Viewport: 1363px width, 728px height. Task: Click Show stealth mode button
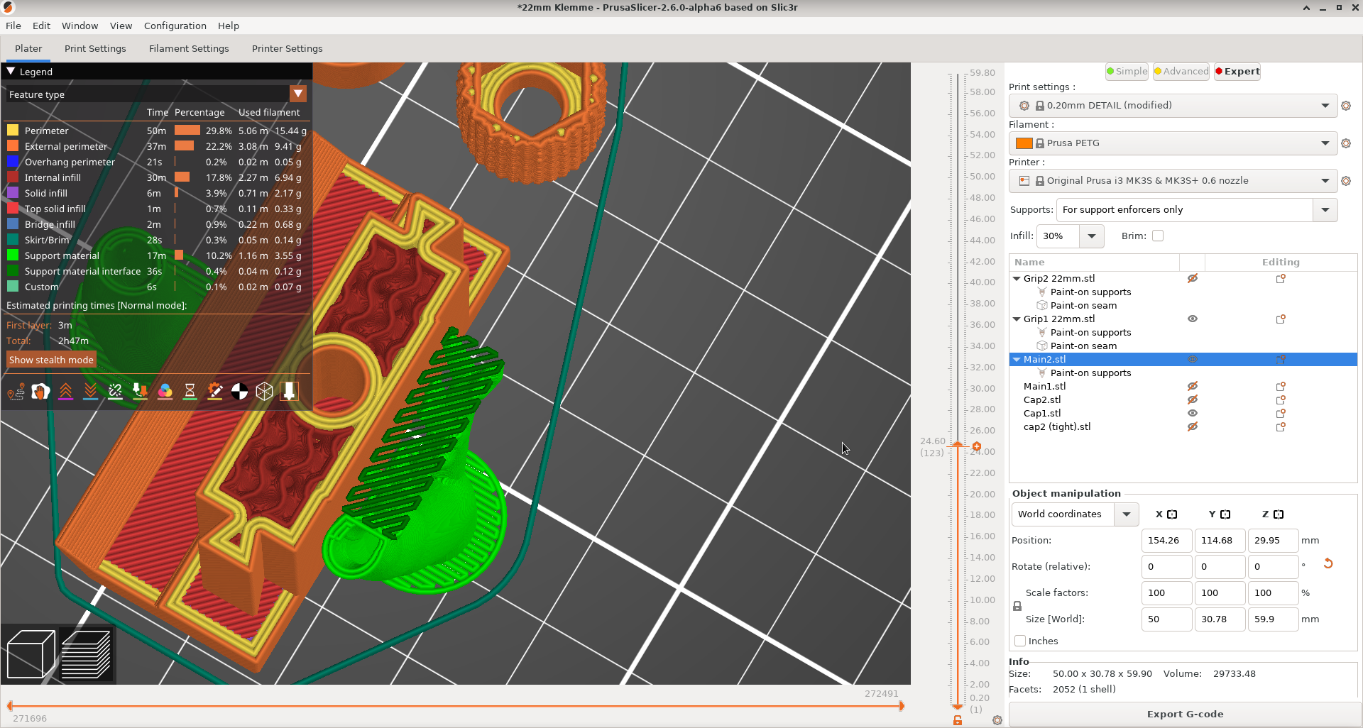coord(51,360)
